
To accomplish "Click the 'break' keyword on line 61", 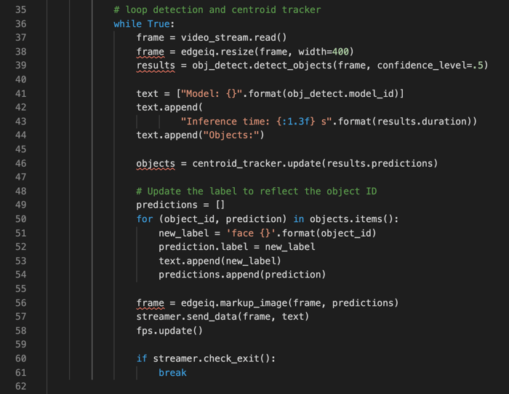I will (x=172, y=373).
